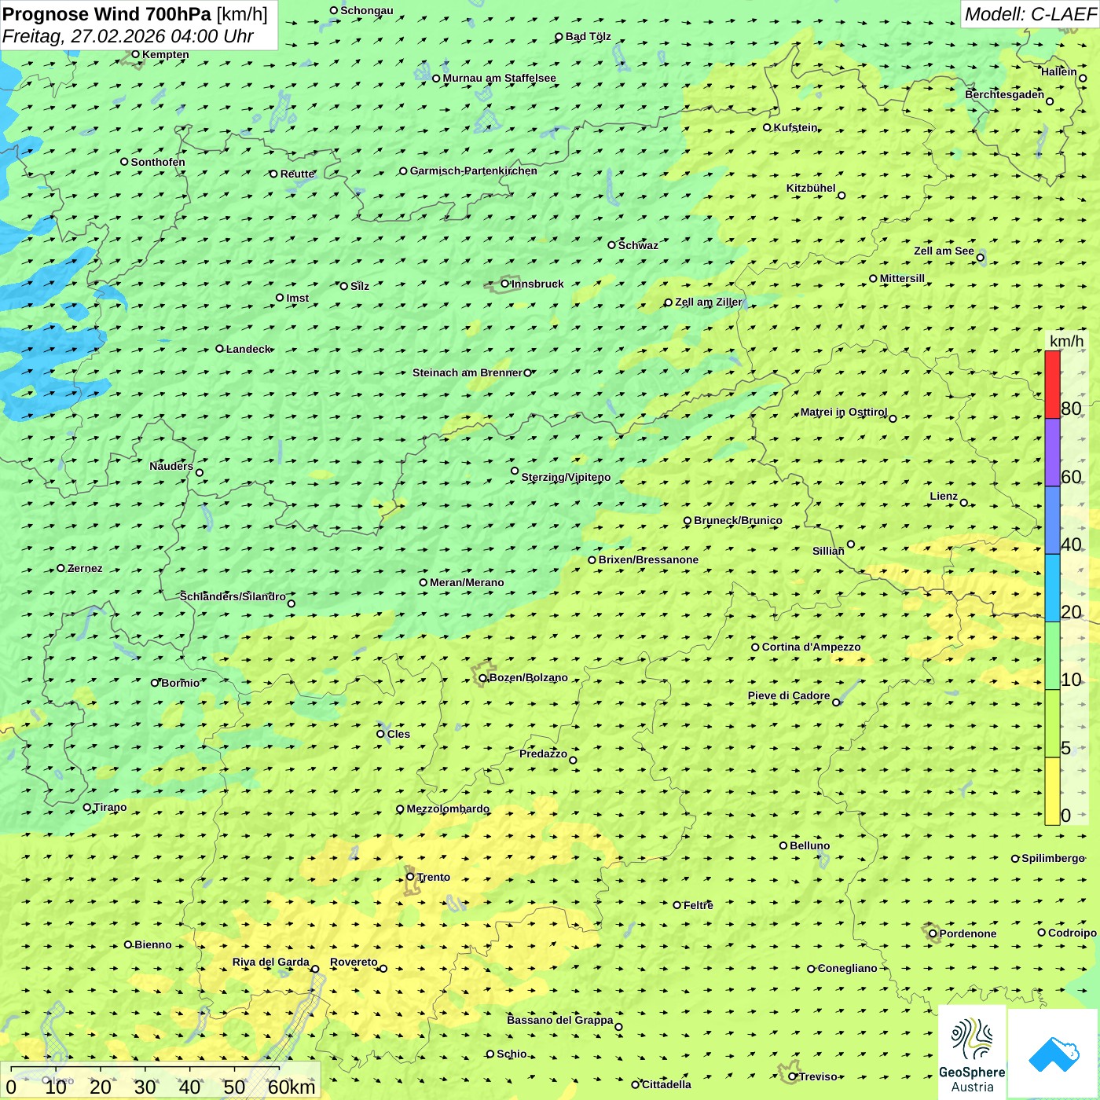Click the Innsbruck city marker circle
The height and width of the screenshot is (1100, 1100).
click(505, 284)
